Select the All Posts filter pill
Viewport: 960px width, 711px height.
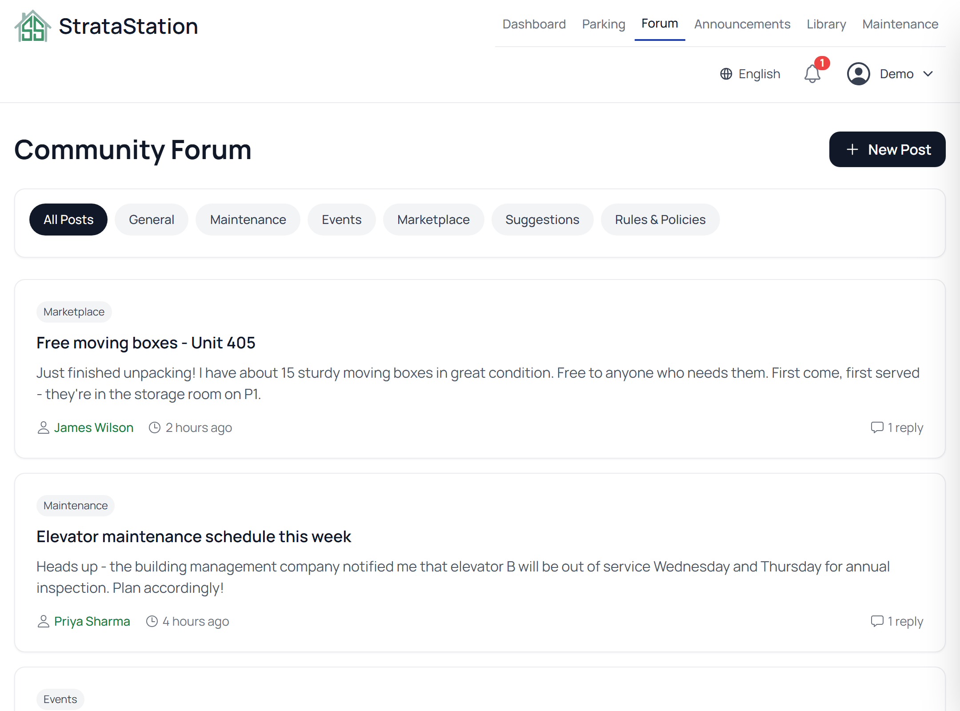68,220
